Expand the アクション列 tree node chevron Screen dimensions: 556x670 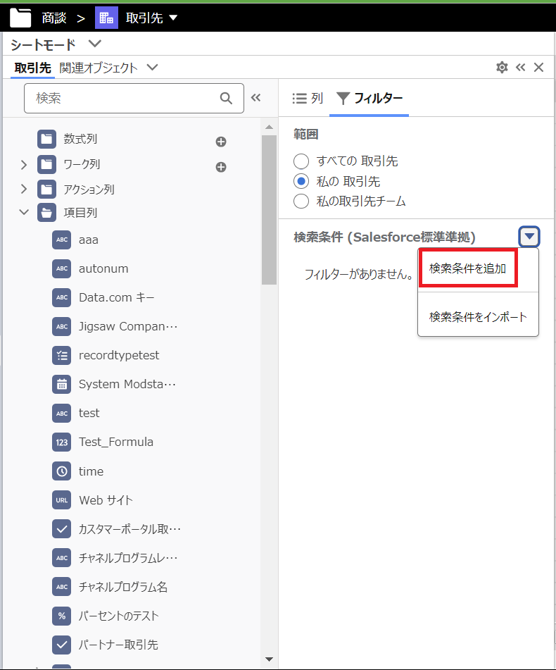click(24, 189)
